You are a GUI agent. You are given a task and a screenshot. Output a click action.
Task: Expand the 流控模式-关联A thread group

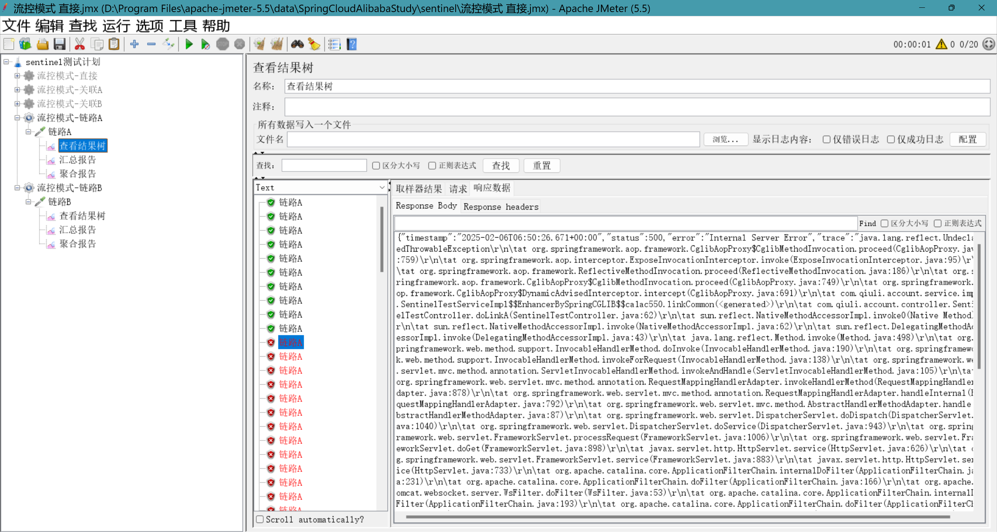pyautogui.click(x=17, y=90)
